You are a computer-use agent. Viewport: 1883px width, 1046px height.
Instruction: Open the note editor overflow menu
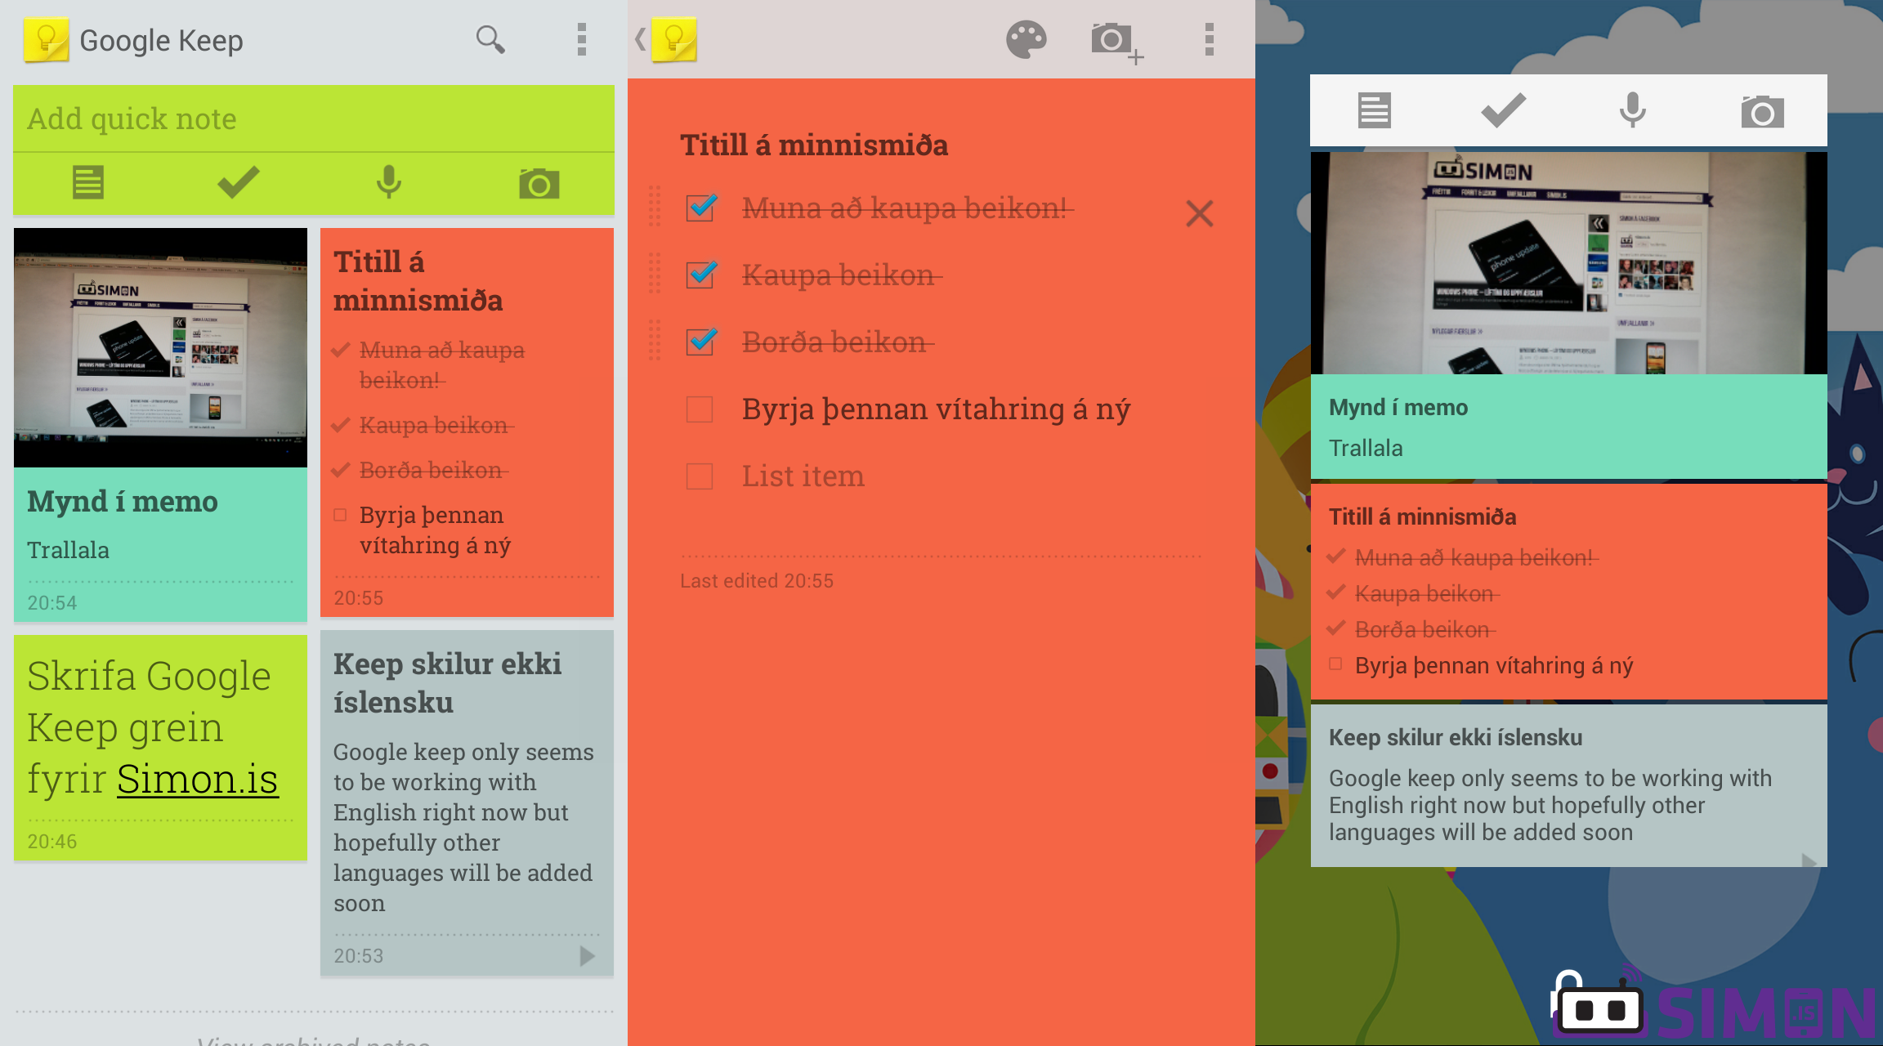(1207, 39)
